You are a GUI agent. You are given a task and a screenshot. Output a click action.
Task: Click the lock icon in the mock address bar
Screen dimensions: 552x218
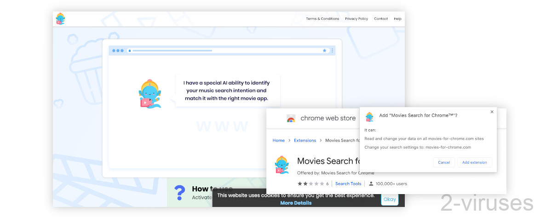(x=130, y=51)
